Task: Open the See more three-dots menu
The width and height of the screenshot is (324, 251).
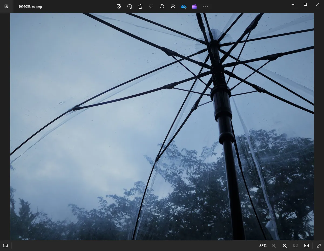Action: (205, 6)
